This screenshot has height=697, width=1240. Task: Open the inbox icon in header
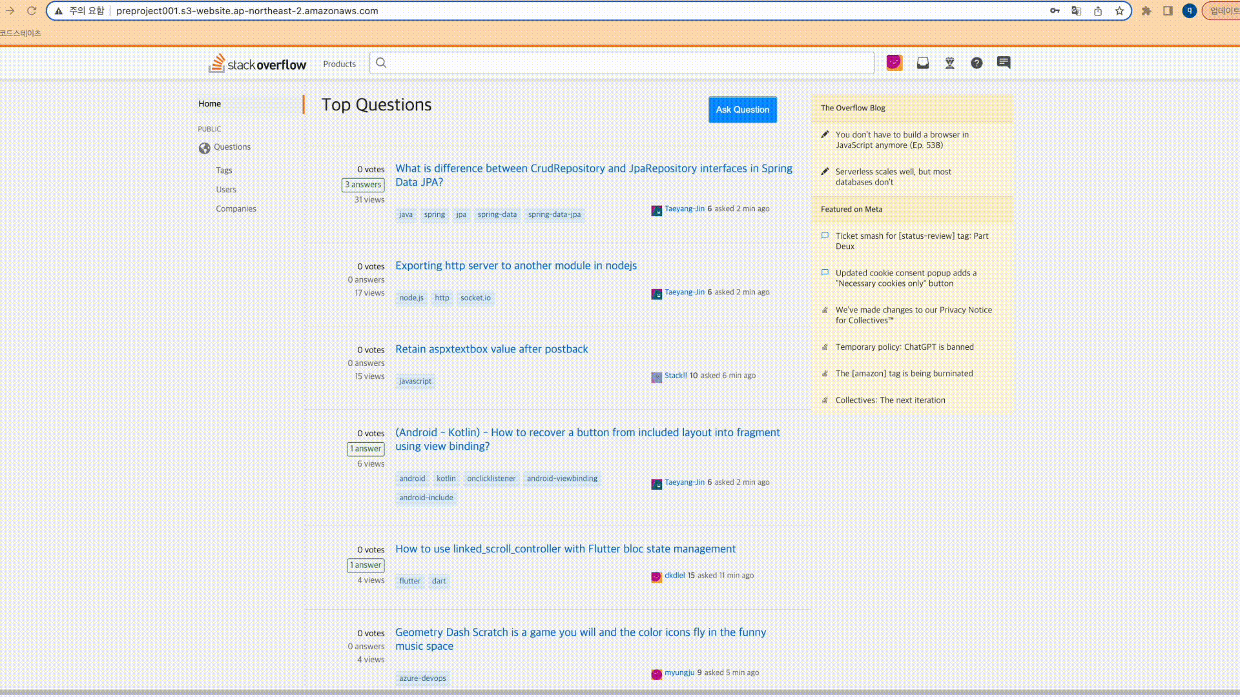[x=922, y=63]
